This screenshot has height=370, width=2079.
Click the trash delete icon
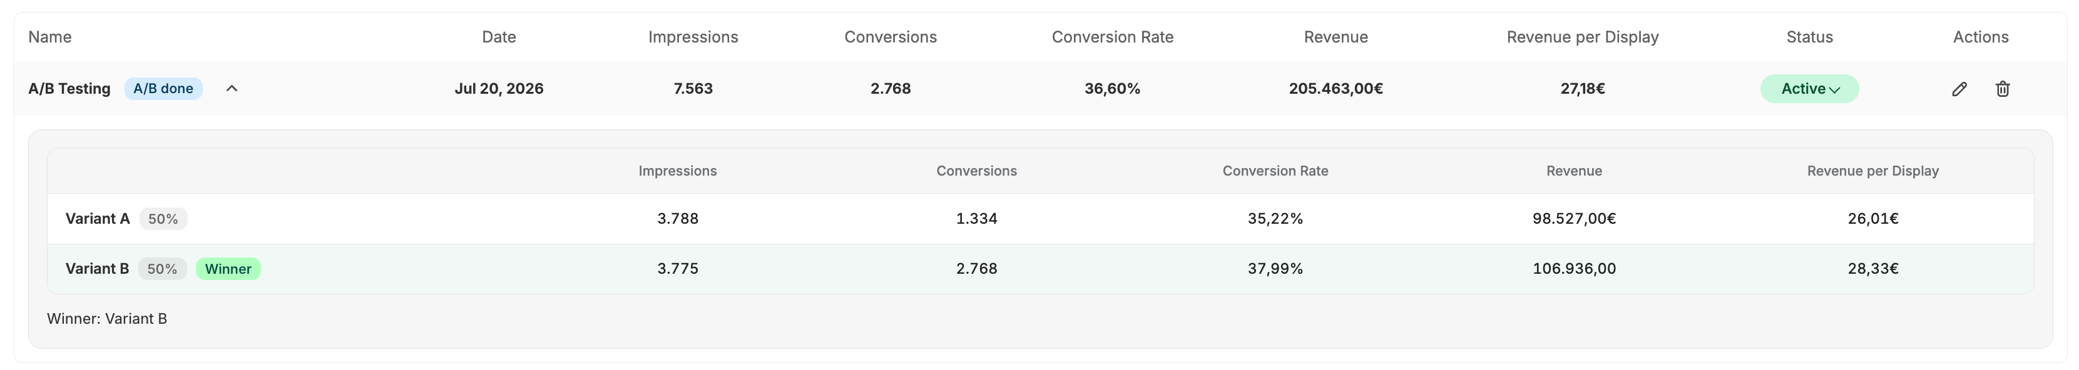click(x=2002, y=89)
